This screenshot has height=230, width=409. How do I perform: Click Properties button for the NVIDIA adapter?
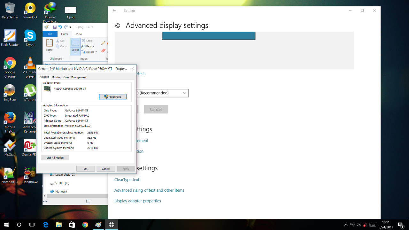pos(112,96)
